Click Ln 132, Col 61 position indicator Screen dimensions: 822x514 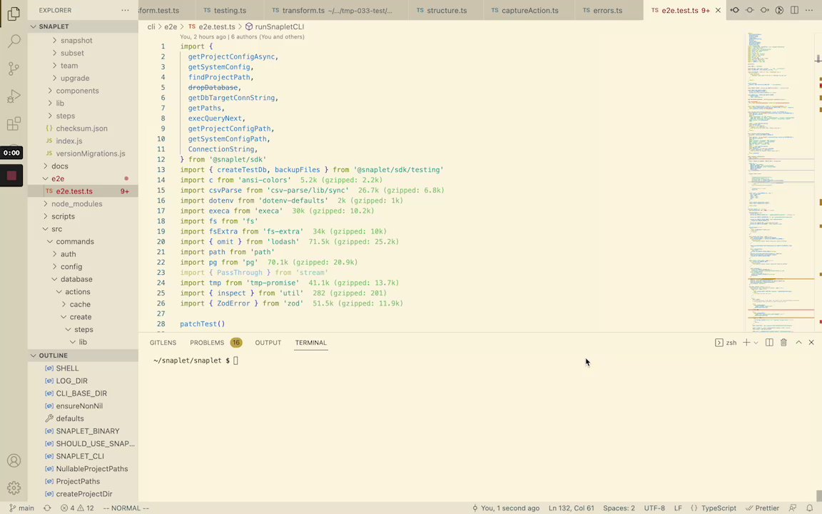tap(571, 508)
